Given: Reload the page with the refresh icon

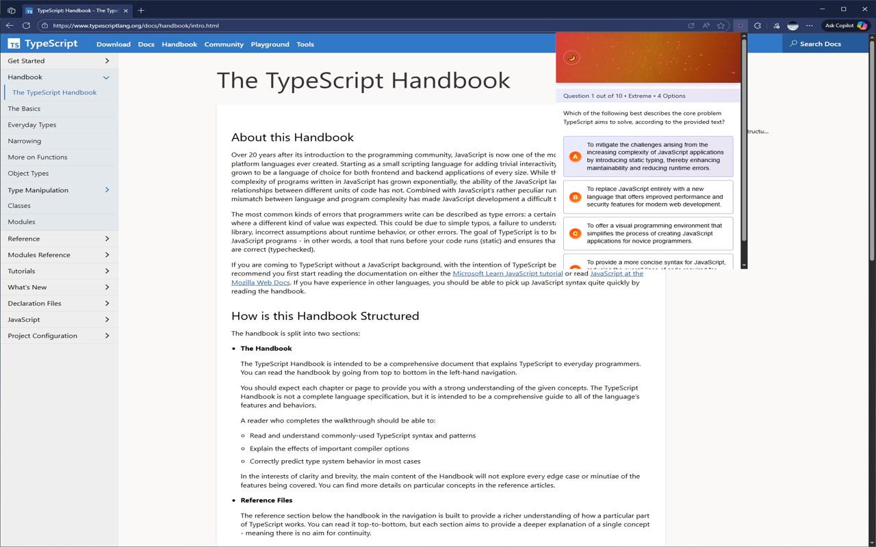Looking at the screenshot, I should pos(26,25).
